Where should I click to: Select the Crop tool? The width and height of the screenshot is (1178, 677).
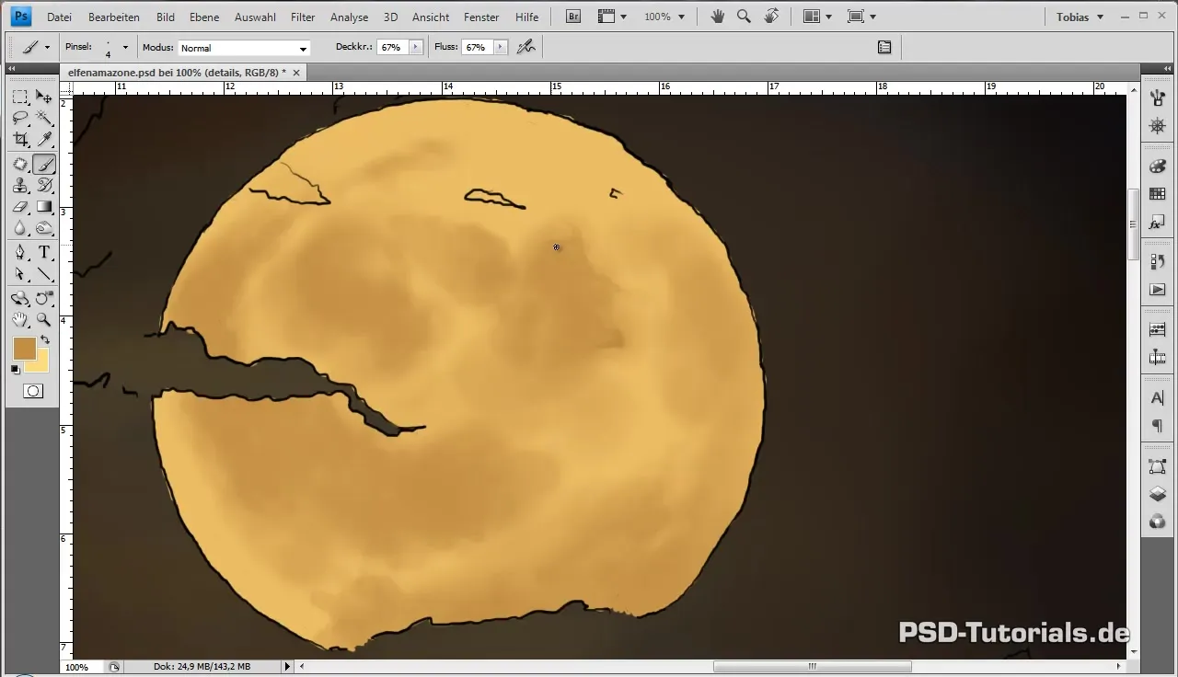coord(20,140)
